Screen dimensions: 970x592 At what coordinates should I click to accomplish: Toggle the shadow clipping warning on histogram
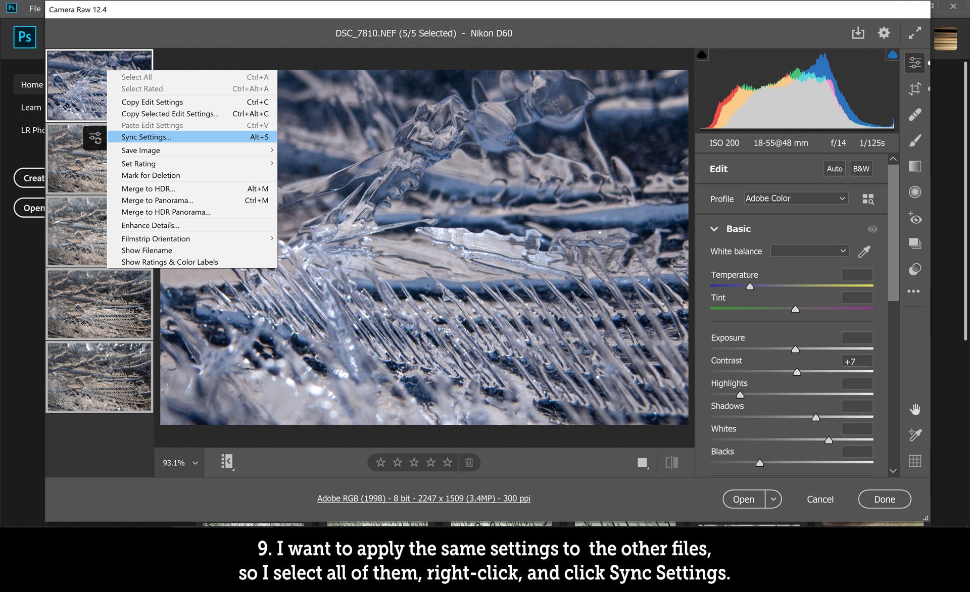pyautogui.click(x=702, y=54)
